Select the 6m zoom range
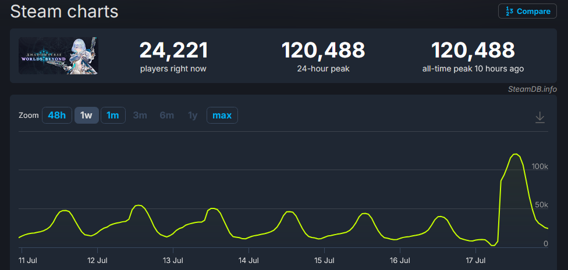The image size is (568, 270). click(x=167, y=116)
